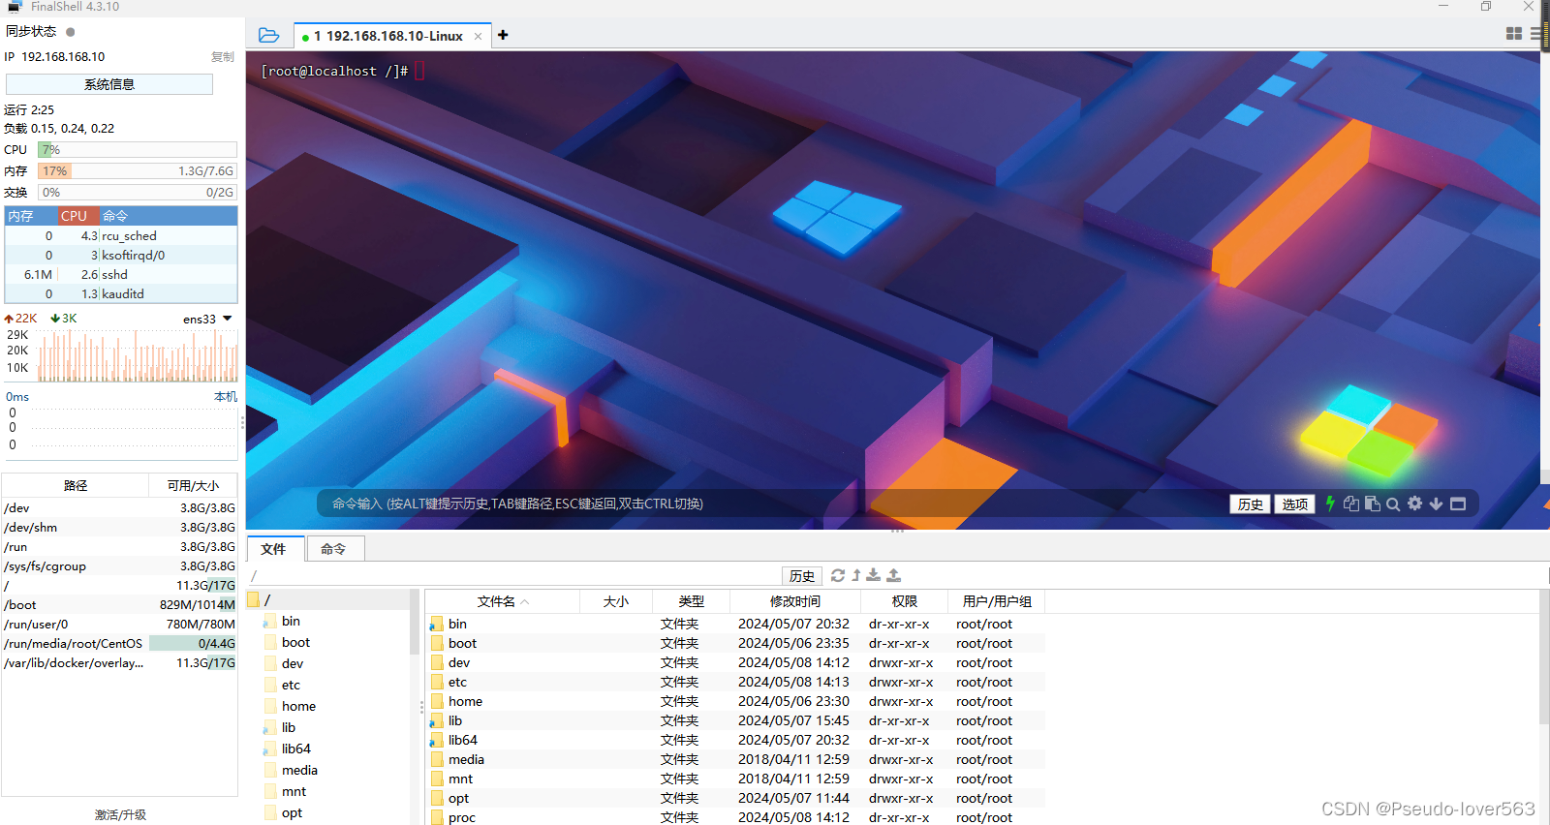
Task: Go up to parent directory
Action: (x=856, y=575)
